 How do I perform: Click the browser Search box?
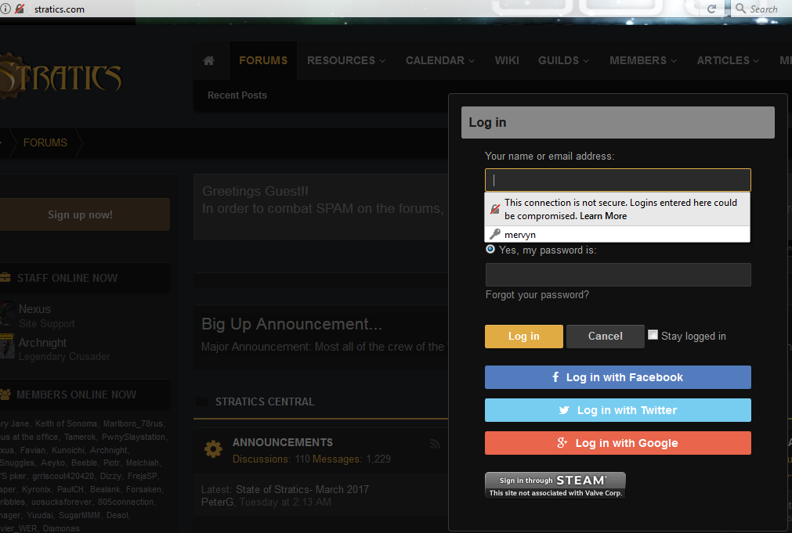click(x=761, y=9)
